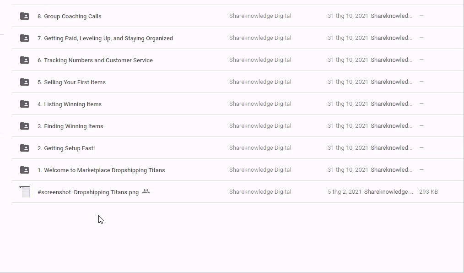Click the shared folder icon for Group Coaching Calls
Screen dimensions: 464x273
pyautogui.click(x=25, y=16)
